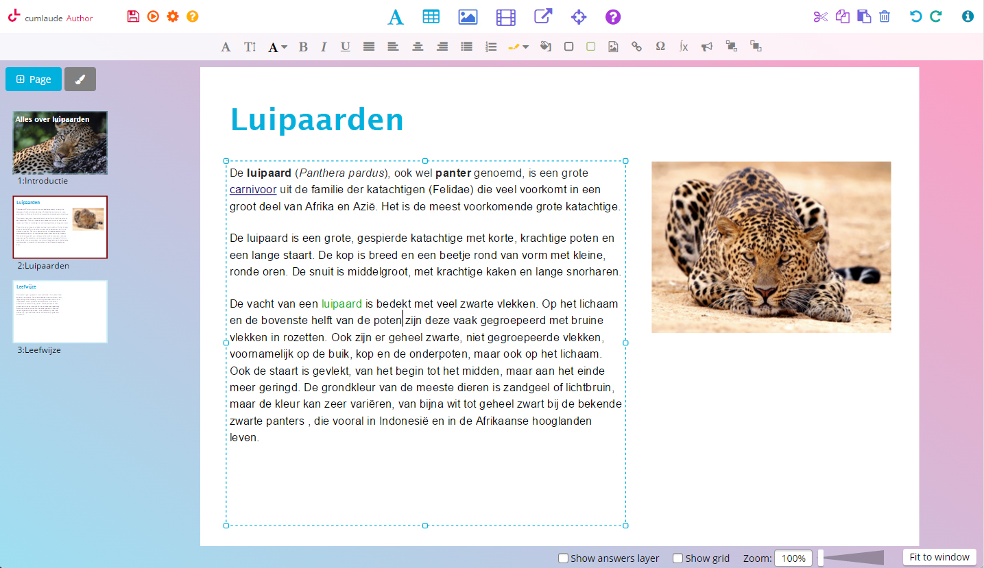Click the external link share icon
Image resolution: width=984 pixels, height=568 pixels.
(543, 17)
